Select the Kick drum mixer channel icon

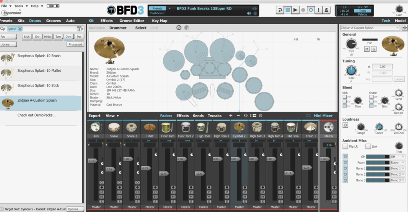point(96,127)
